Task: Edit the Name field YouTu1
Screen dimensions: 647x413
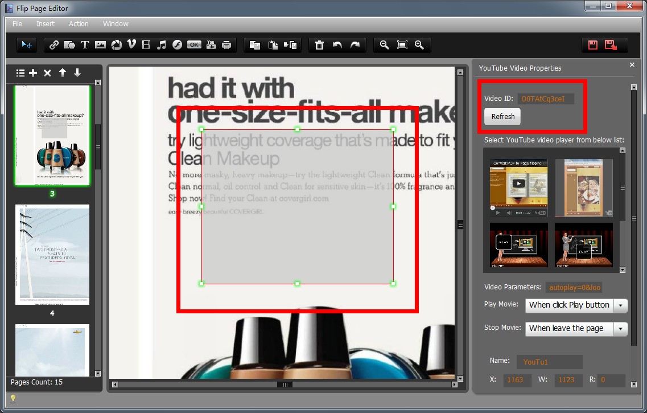Action: 549,362
